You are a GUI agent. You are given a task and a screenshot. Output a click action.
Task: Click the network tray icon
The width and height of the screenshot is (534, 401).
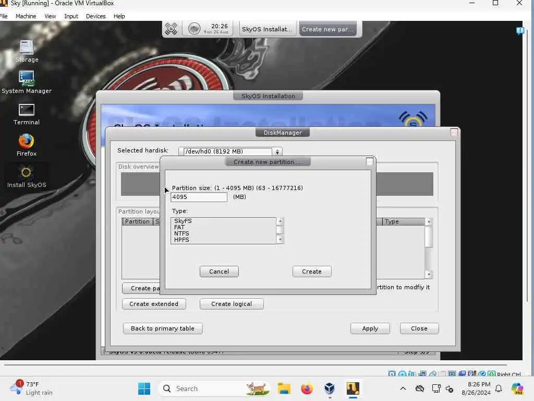pos(436,388)
